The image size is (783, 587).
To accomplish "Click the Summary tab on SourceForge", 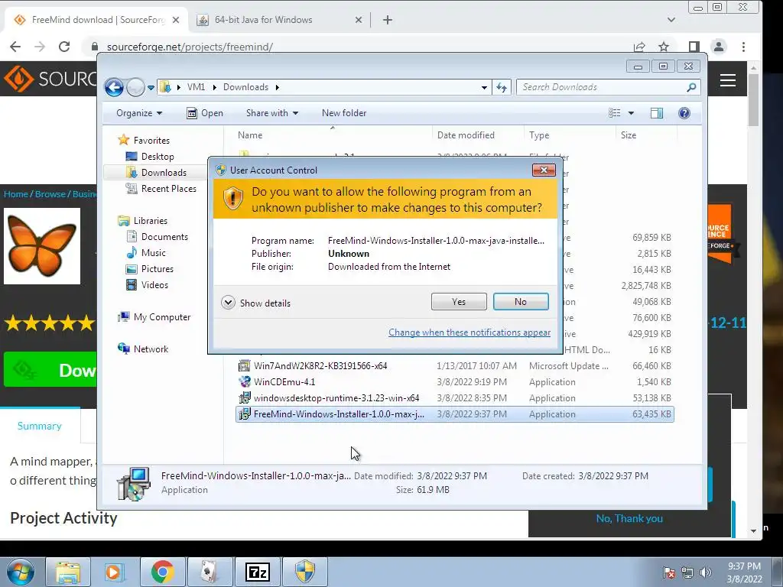I will [x=40, y=426].
